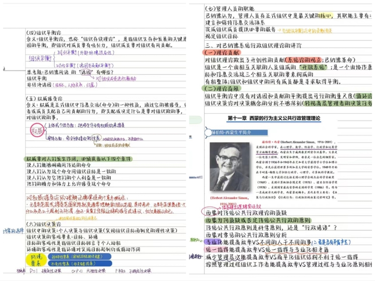Select the line 使人们认为它们的个人利益是一致的
The image size is (375, 281).
(69, 177)
